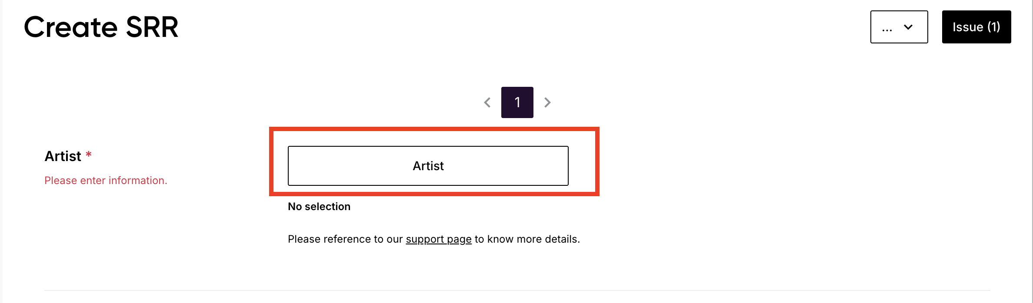
Task: Open the support page link
Action: click(438, 239)
